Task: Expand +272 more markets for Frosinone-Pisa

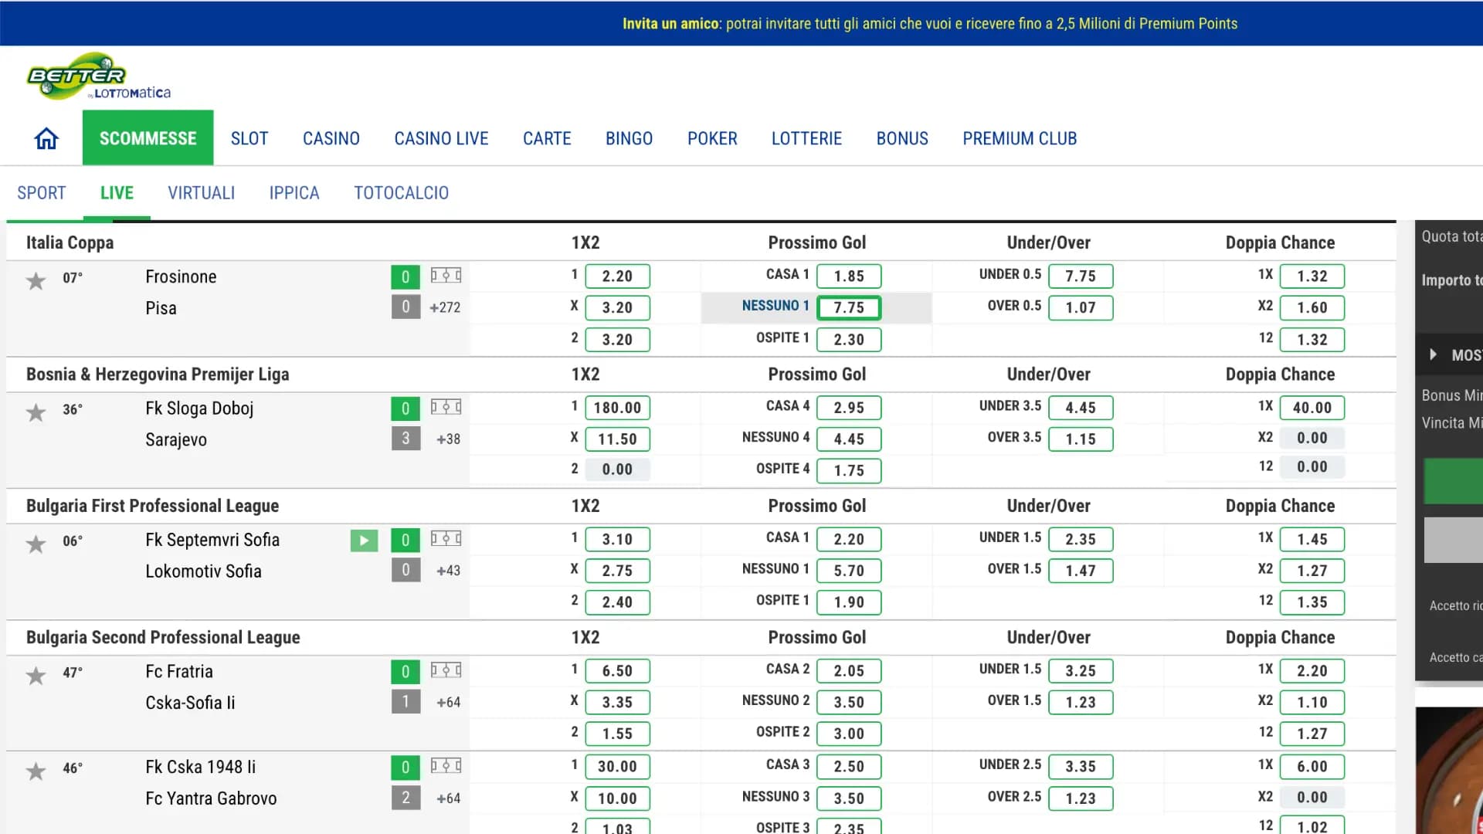Action: point(445,307)
